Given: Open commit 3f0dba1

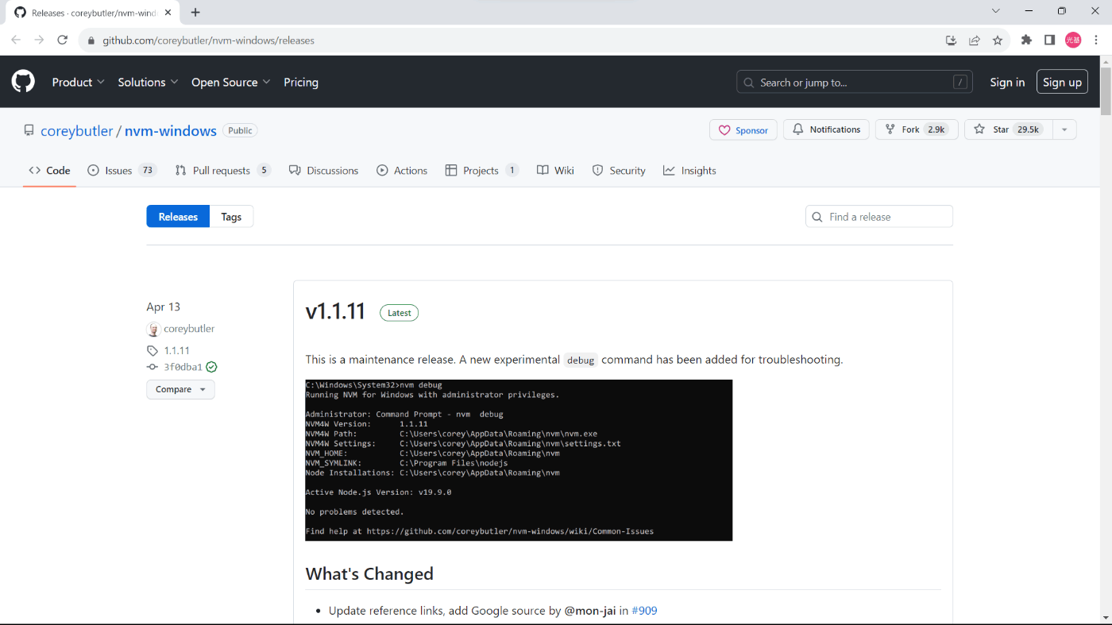Looking at the screenshot, I should pos(183,367).
